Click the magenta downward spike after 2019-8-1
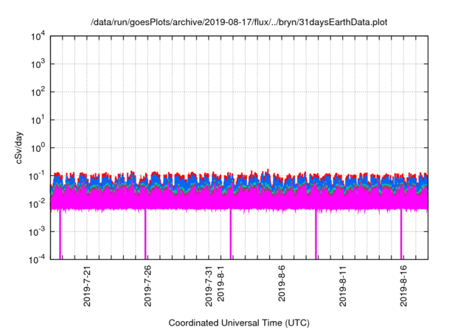472x330 pixels. 231,236
